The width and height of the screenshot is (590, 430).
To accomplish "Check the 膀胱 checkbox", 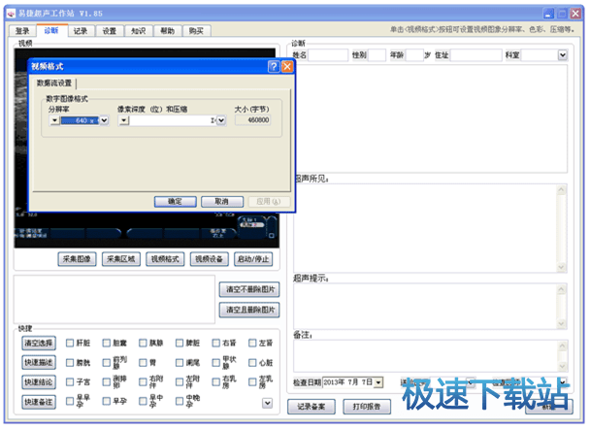I will pyautogui.click(x=70, y=363).
